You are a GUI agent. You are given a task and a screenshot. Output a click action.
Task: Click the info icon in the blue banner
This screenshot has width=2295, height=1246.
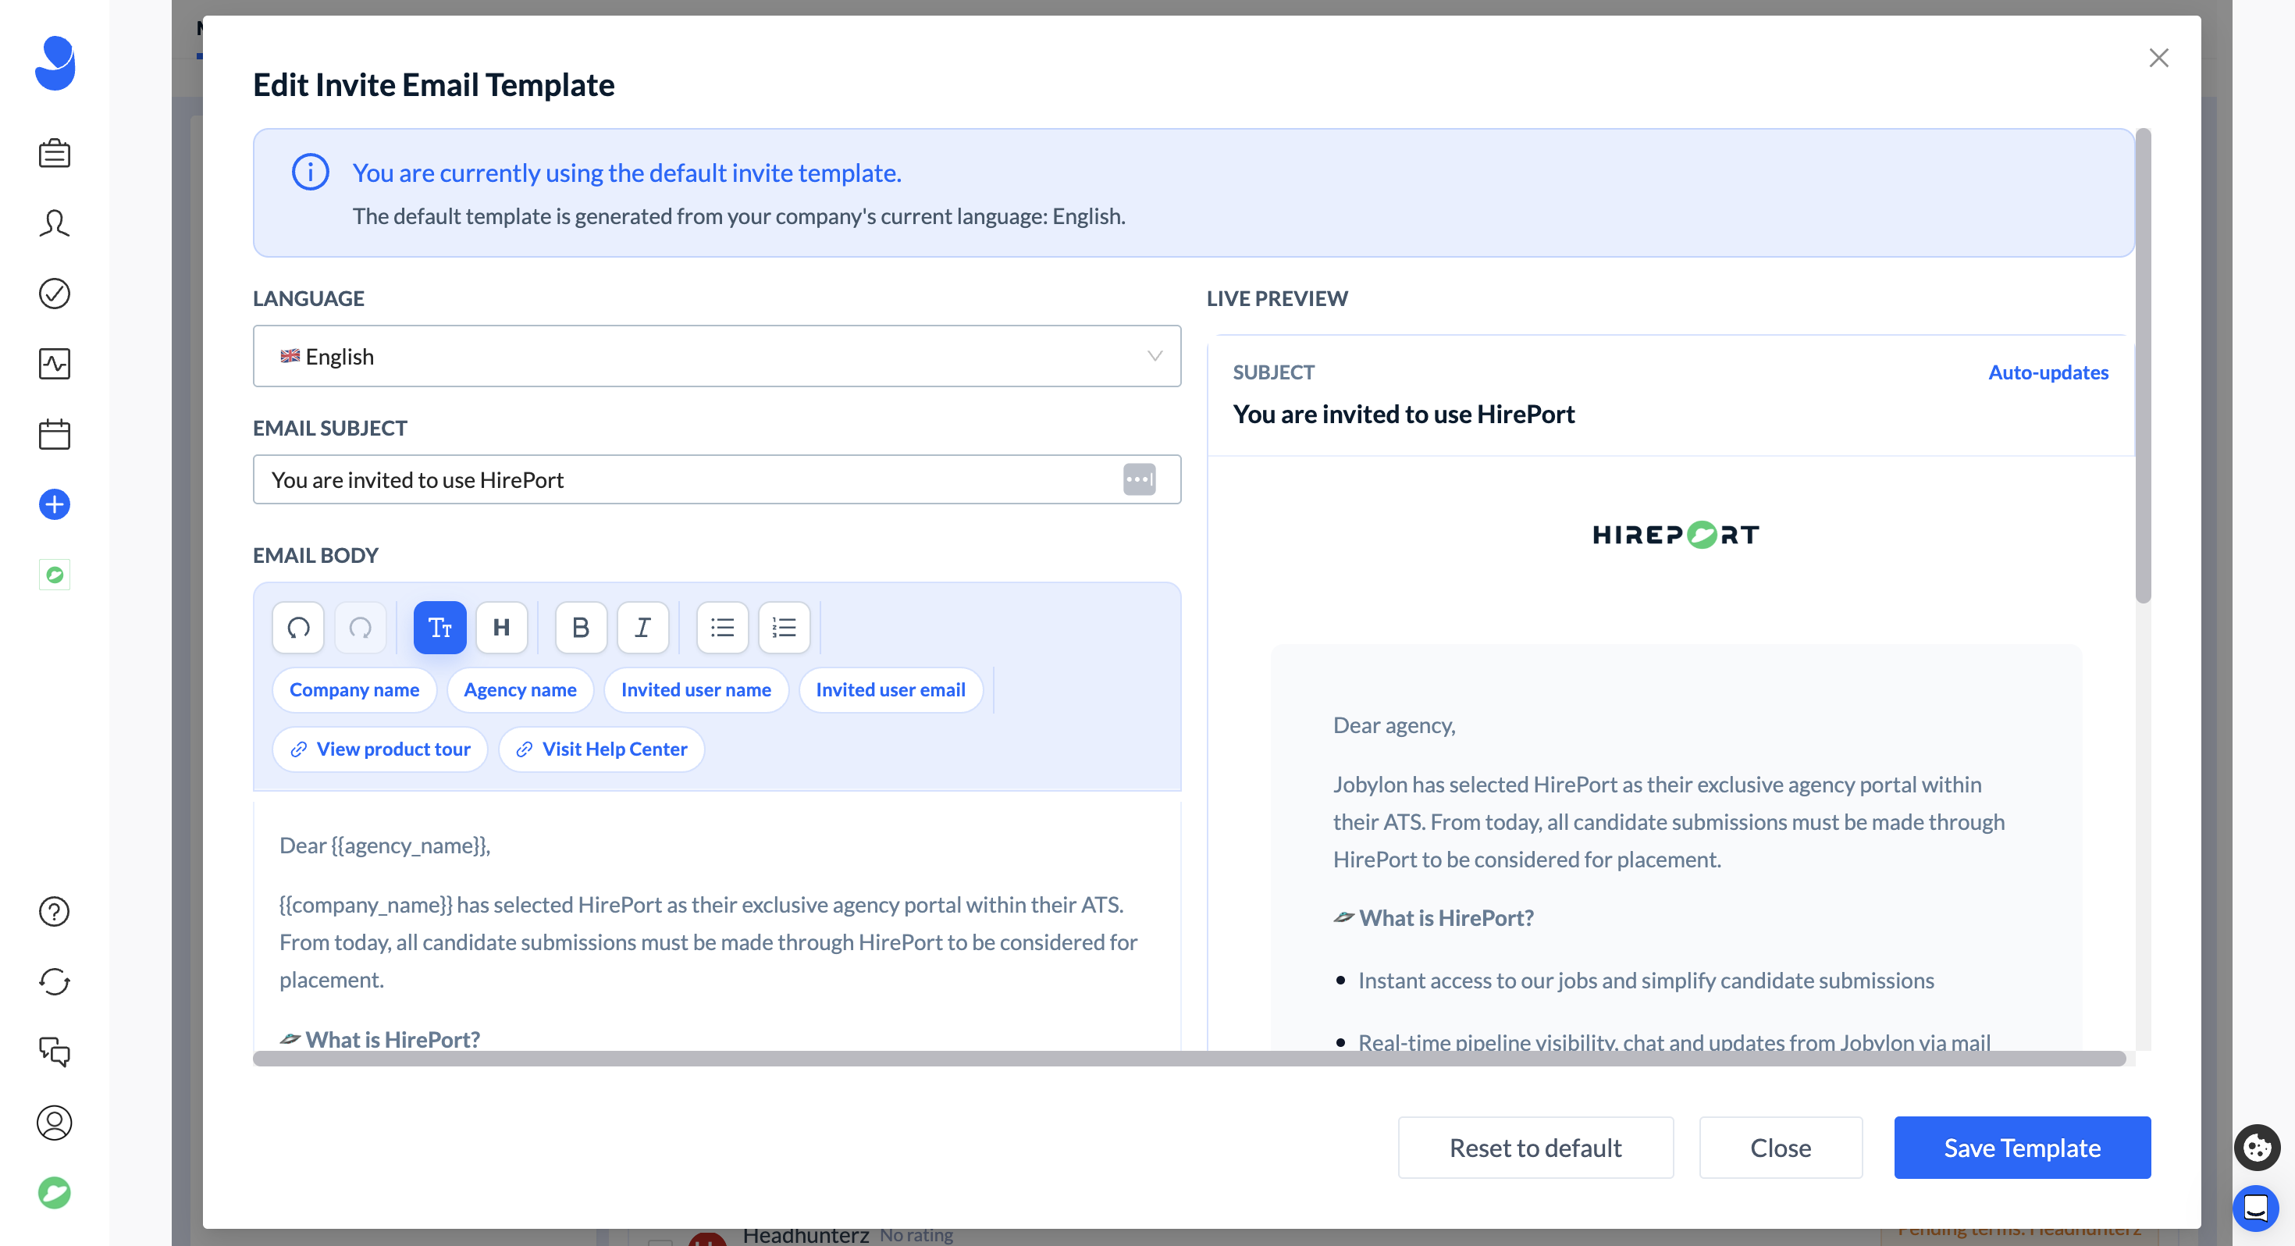point(310,172)
